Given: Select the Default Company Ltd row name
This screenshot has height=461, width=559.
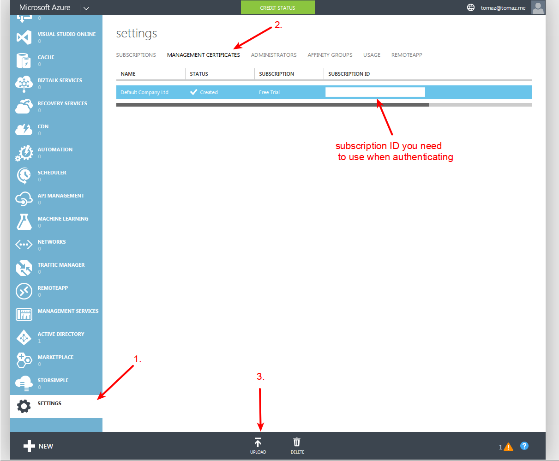Looking at the screenshot, I should (144, 92).
